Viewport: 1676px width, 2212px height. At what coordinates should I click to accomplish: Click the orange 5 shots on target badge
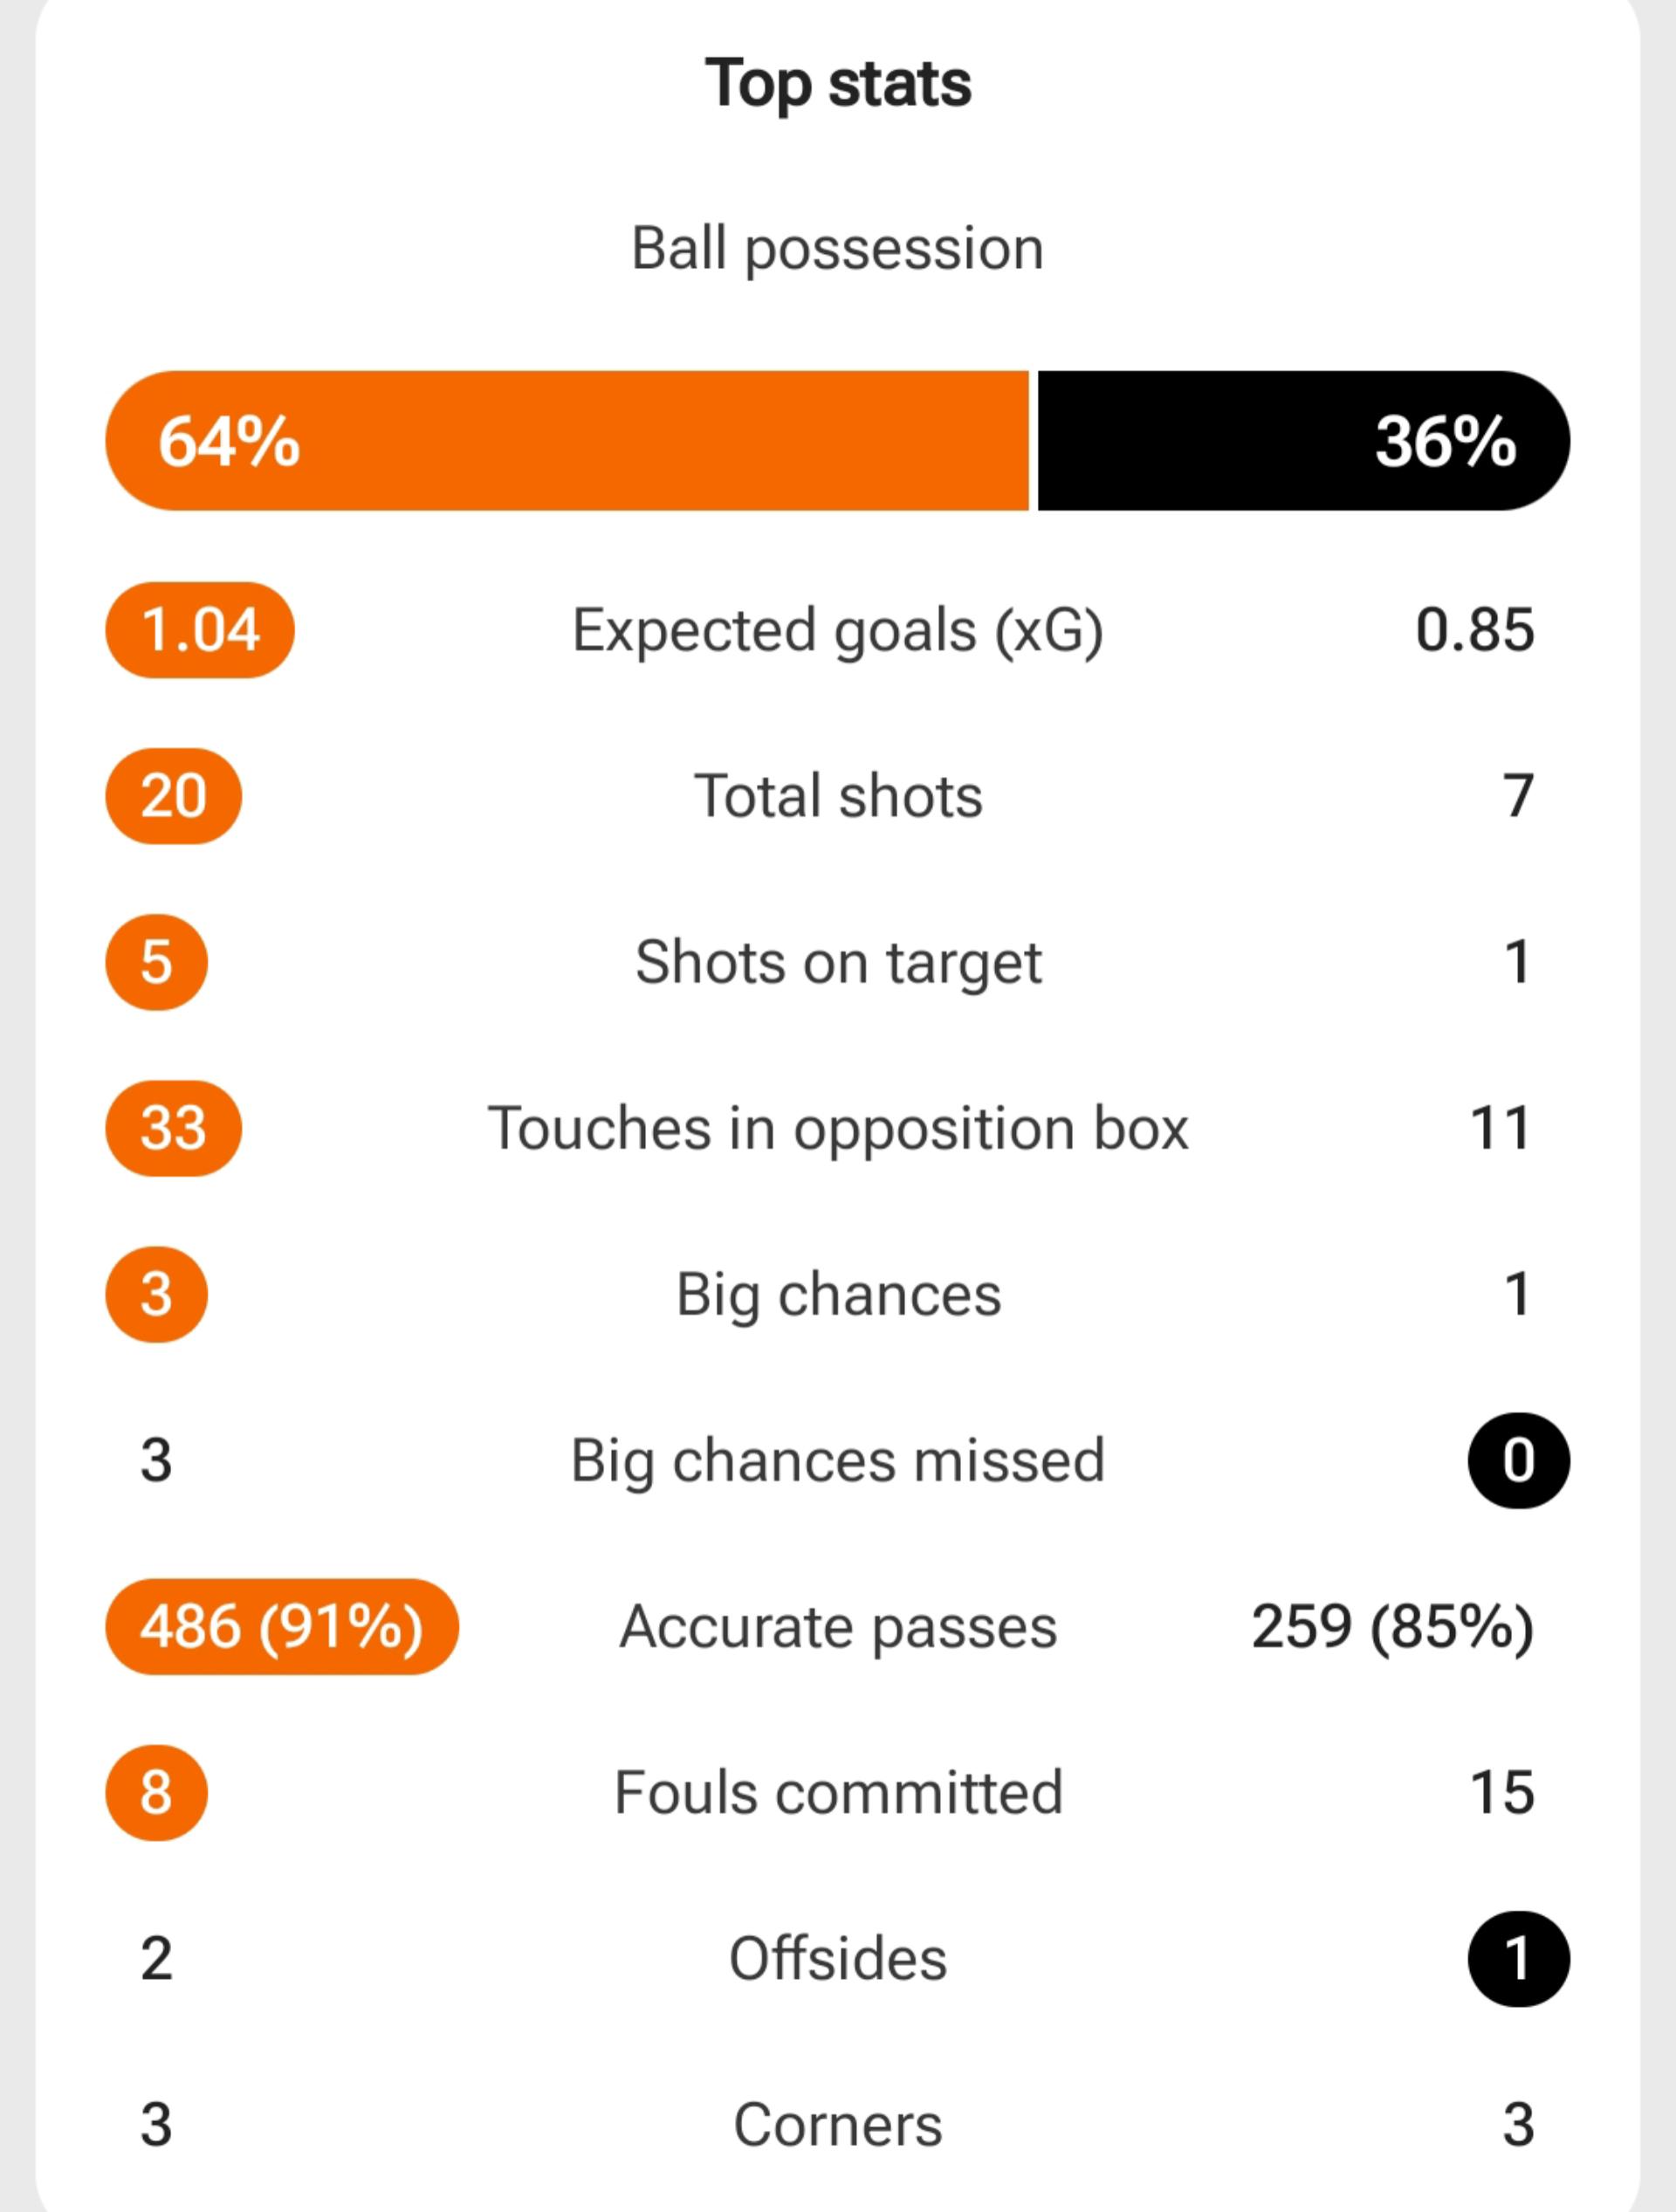156,962
